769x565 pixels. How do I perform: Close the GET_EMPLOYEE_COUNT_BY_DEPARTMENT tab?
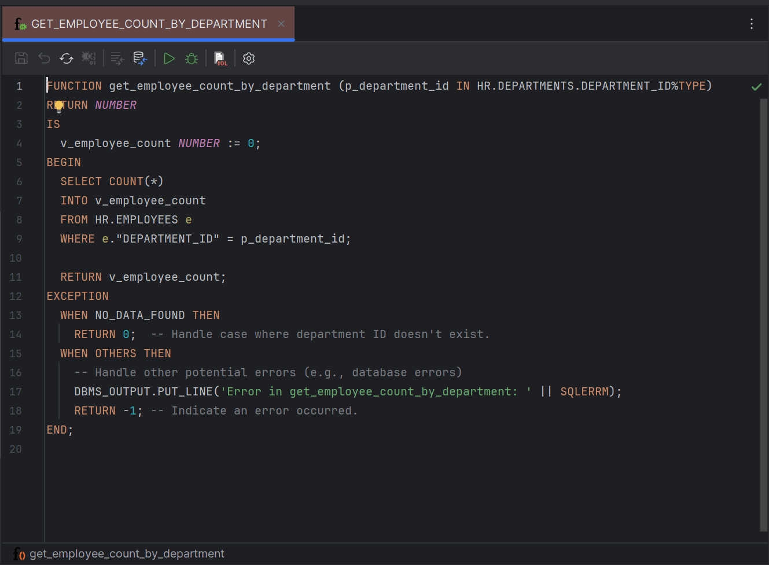(281, 24)
